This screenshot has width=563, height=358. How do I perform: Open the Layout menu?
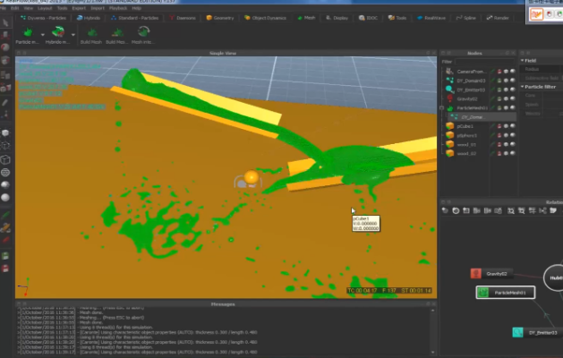click(x=45, y=8)
